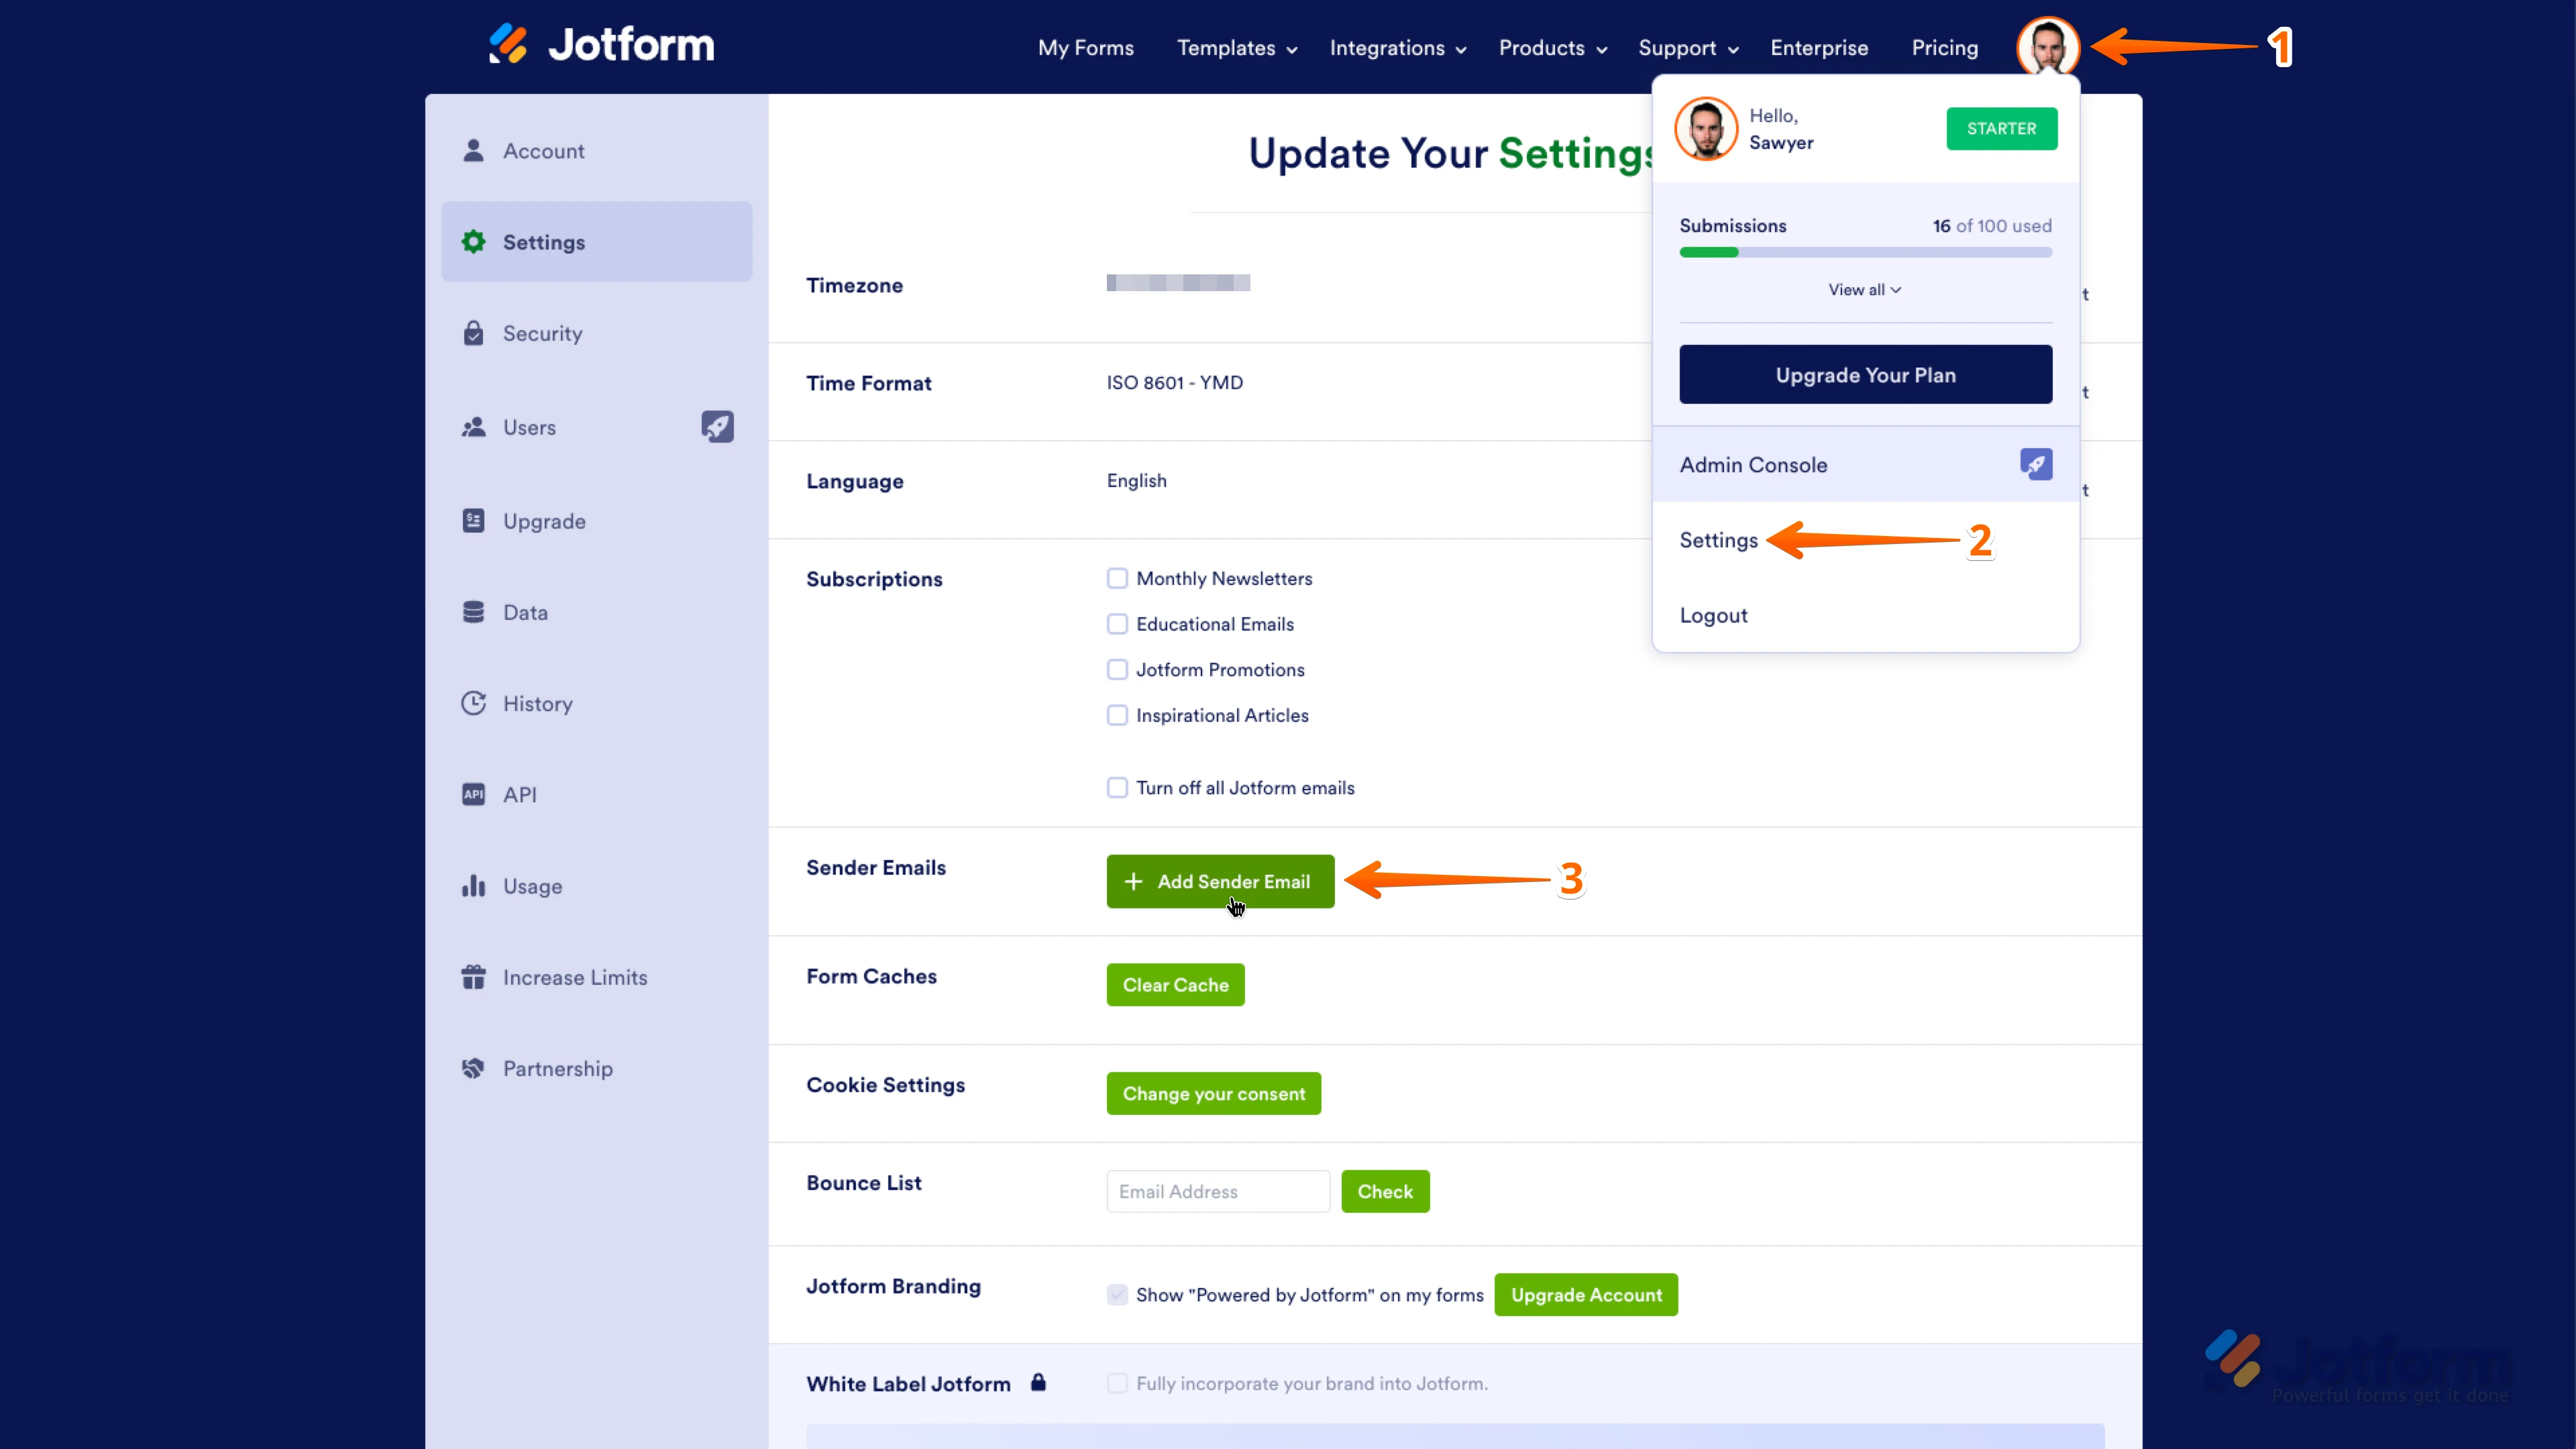
Task: Click the History clock icon in the sidebar
Action: [x=473, y=703]
